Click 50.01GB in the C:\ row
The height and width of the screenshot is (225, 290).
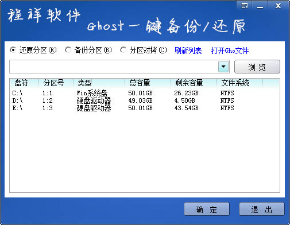pos(140,93)
